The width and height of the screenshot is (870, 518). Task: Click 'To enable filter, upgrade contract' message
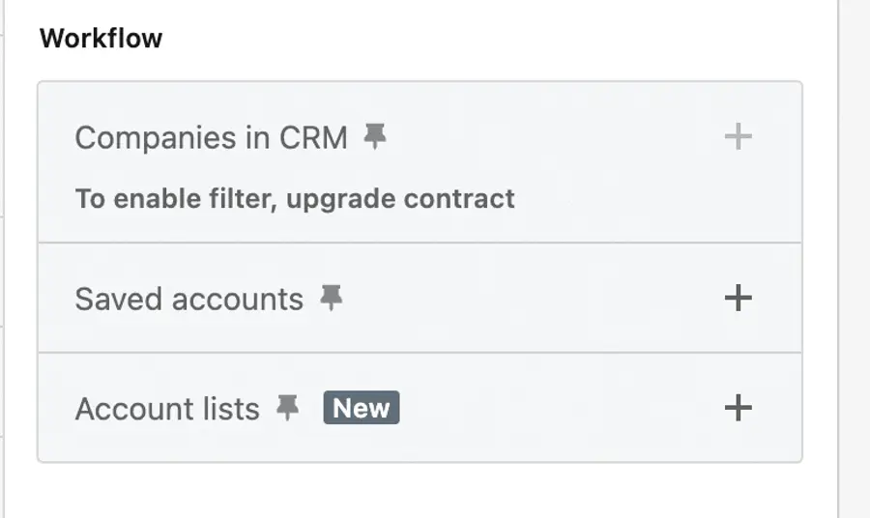(x=295, y=199)
